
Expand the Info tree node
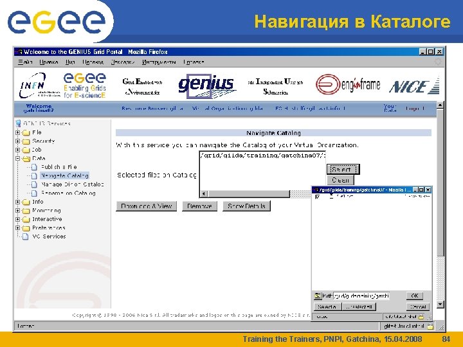[x=18, y=202]
